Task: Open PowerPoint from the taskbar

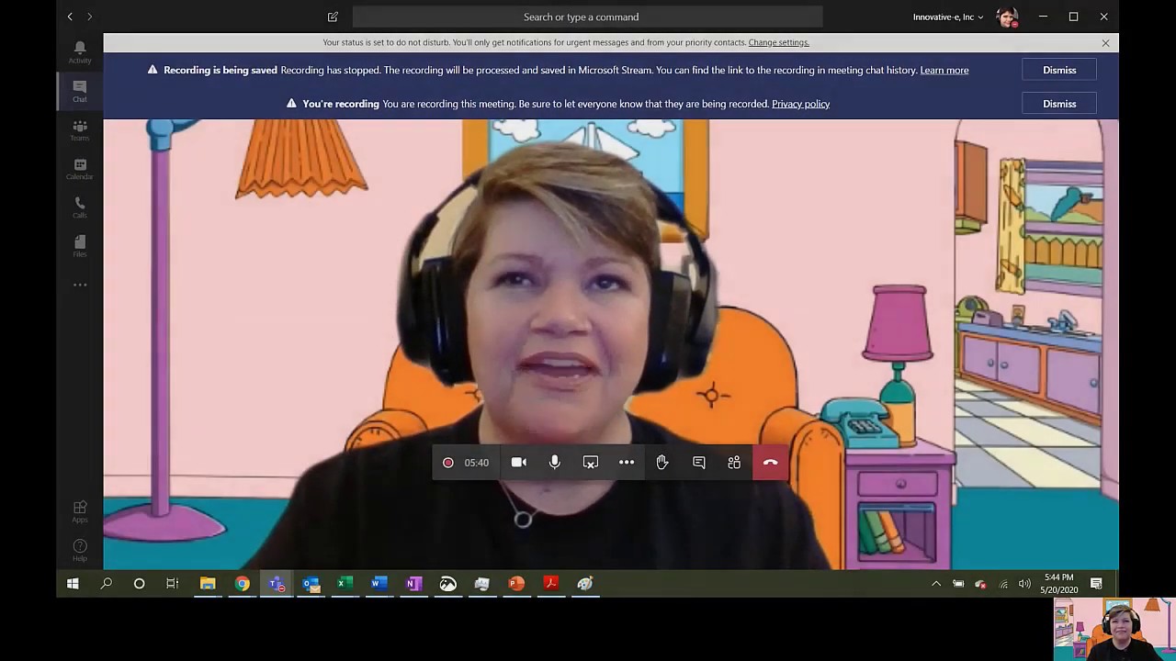Action: [x=516, y=583]
